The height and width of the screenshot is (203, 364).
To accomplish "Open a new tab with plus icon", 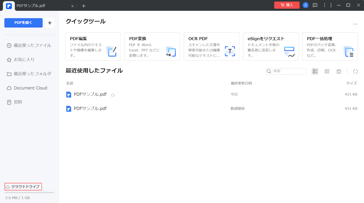I will pos(84,6).
